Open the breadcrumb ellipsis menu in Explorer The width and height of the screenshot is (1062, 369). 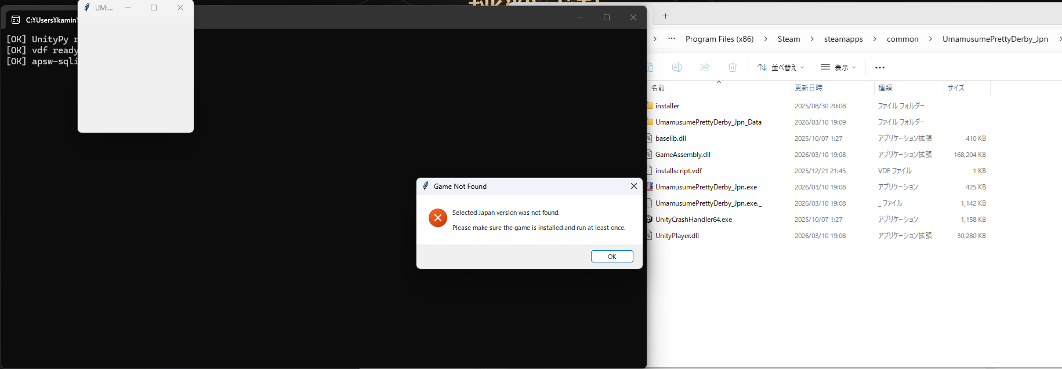(672, 39)
